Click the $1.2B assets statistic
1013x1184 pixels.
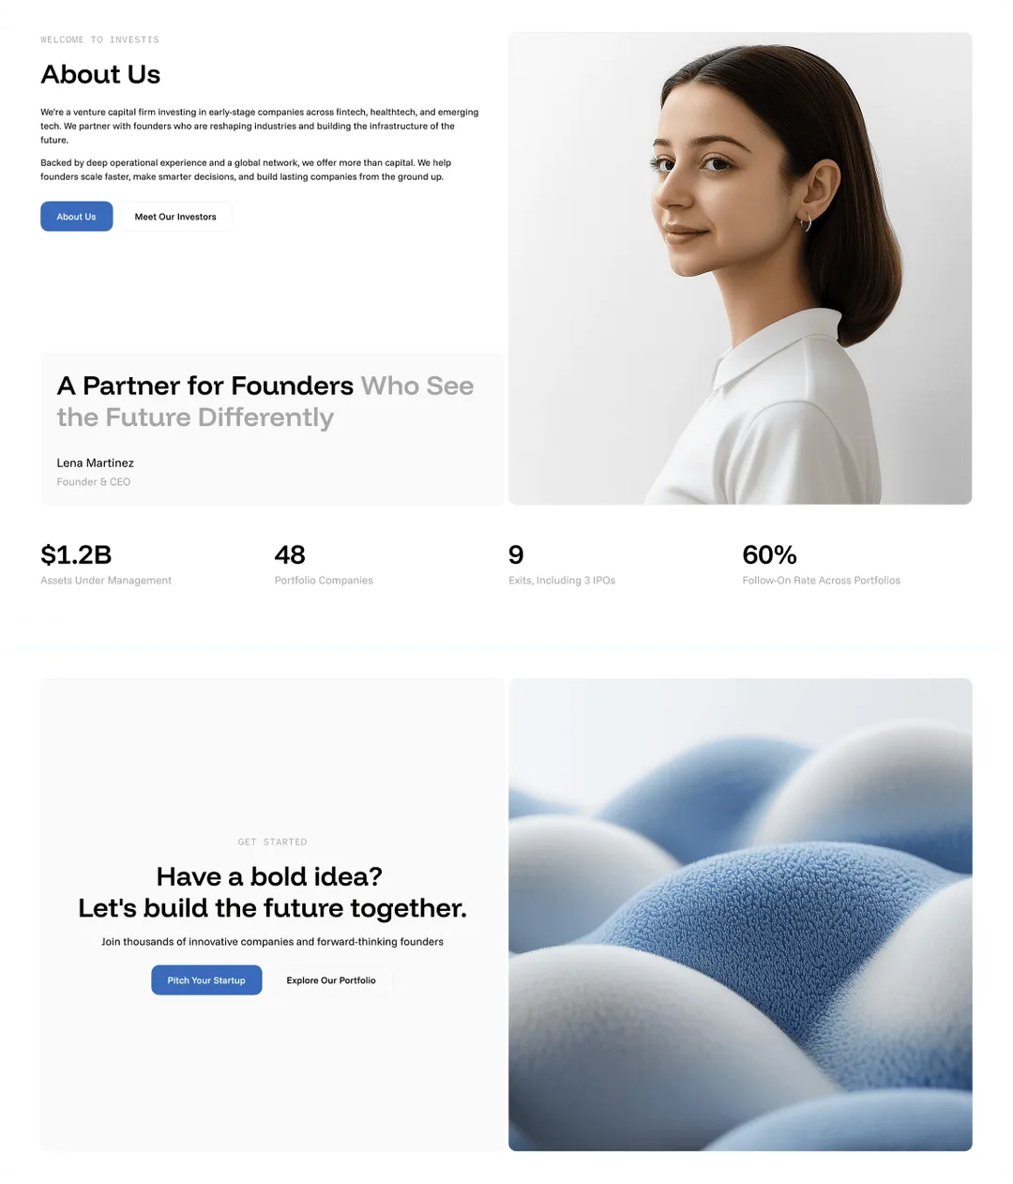click(76, 554)
